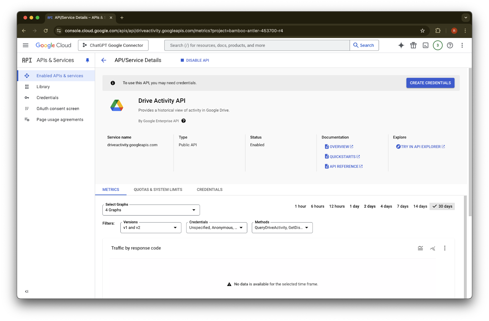Image resolution: width=489 pixels, height=321 pixels.
Task: Open browser extensions puzzle icon
Action: click(438, 31)
